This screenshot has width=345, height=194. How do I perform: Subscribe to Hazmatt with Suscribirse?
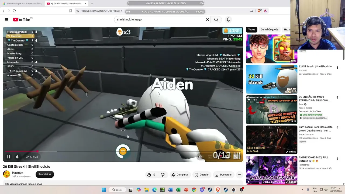click(x=45, y=174)
